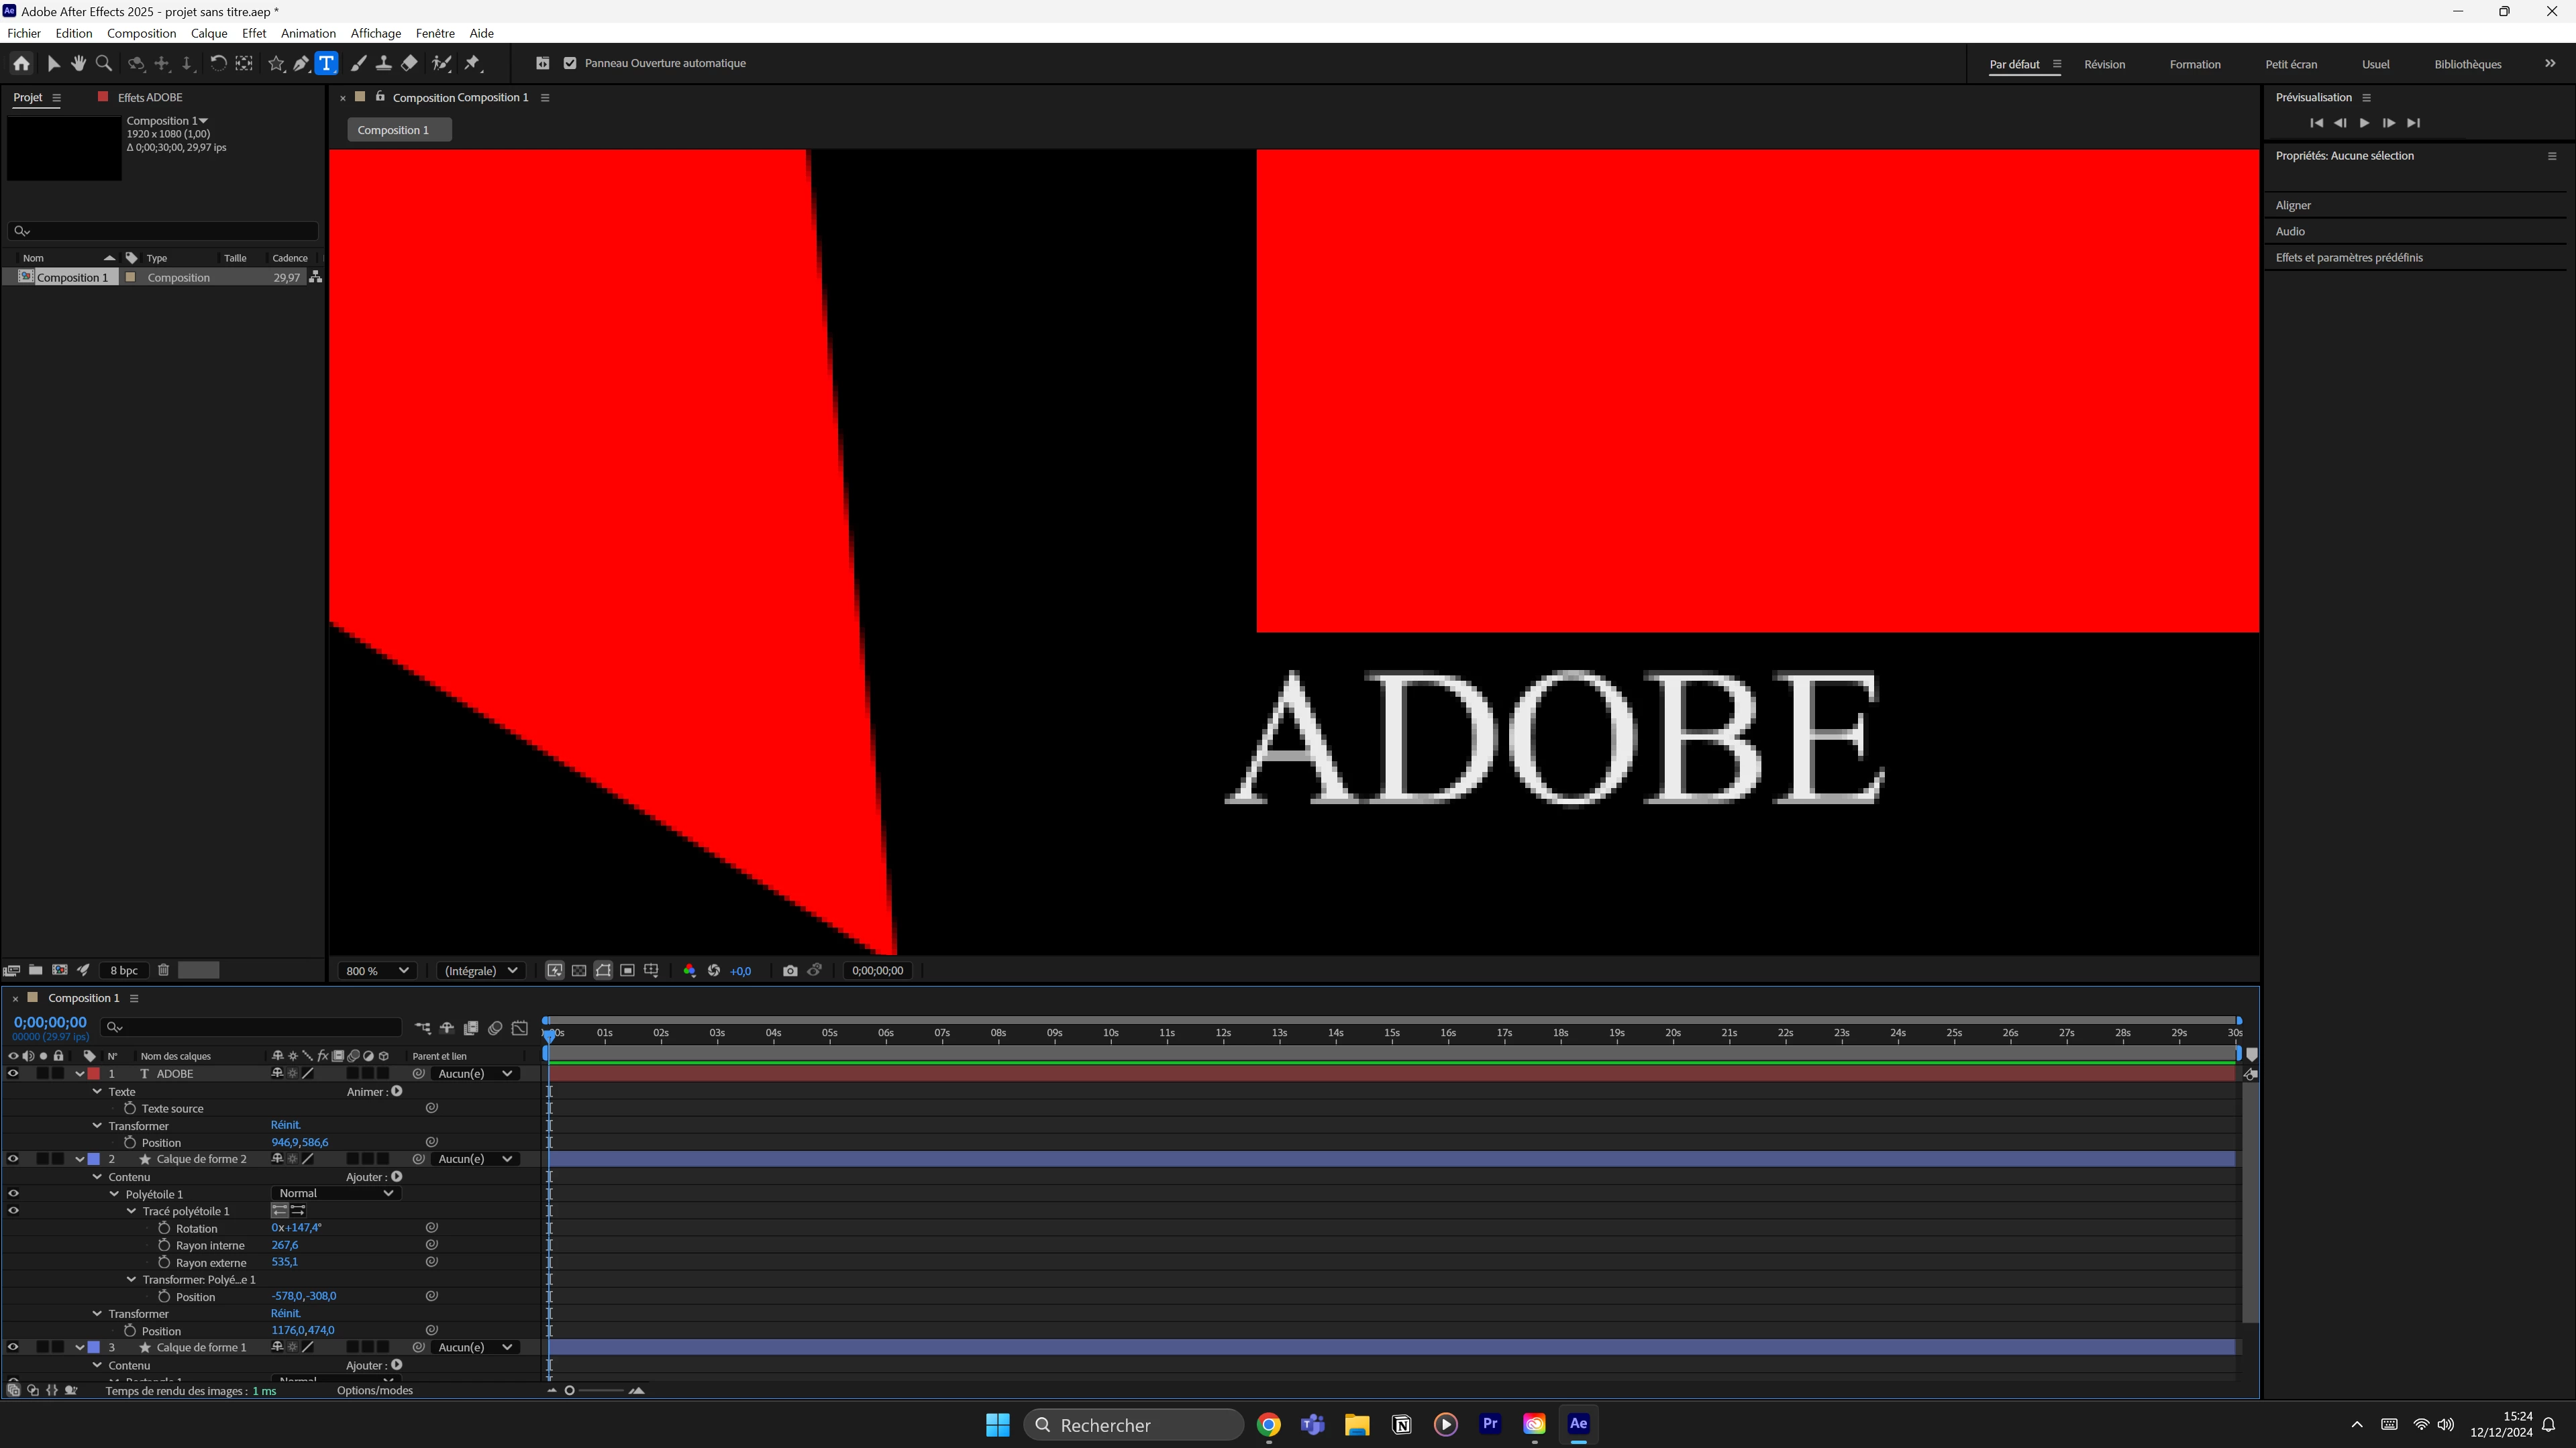The height and width of the screenshot is (1448, 2576).
Task: Open the 800 % zoom dropdown
Action: coord(377,970)
